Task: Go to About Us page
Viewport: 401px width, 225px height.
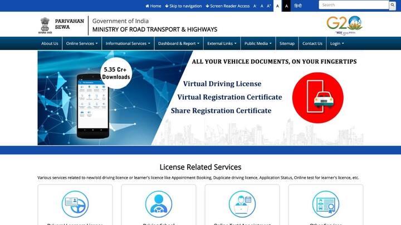Action: [50, 43]
